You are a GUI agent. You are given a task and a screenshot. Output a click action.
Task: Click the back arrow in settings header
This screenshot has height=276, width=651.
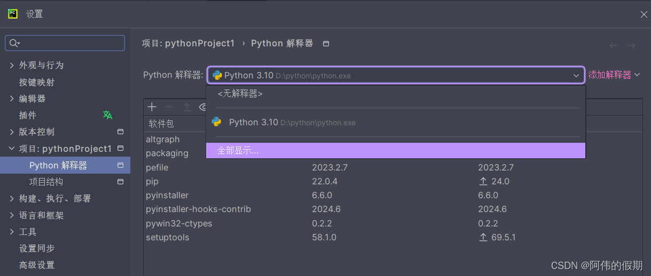(x=614, y=45)
